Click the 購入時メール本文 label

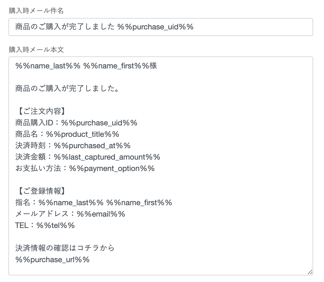36,49
